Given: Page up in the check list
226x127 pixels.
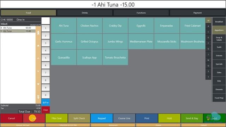Looking at the screenshot, I should (x=38, y=46).
